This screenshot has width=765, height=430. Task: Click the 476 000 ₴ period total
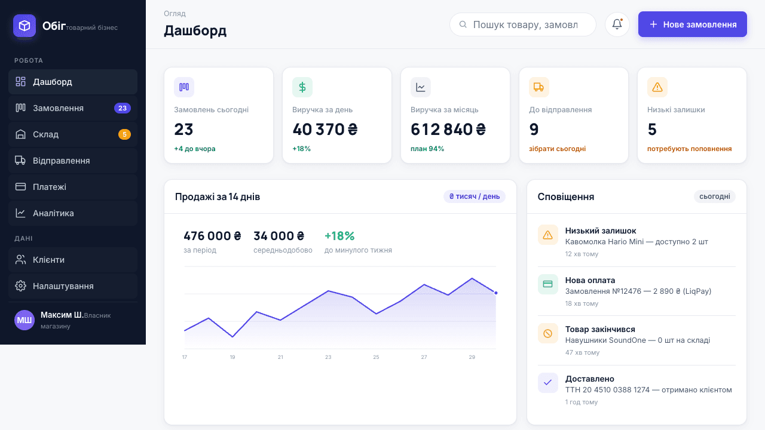click(212, 236)
